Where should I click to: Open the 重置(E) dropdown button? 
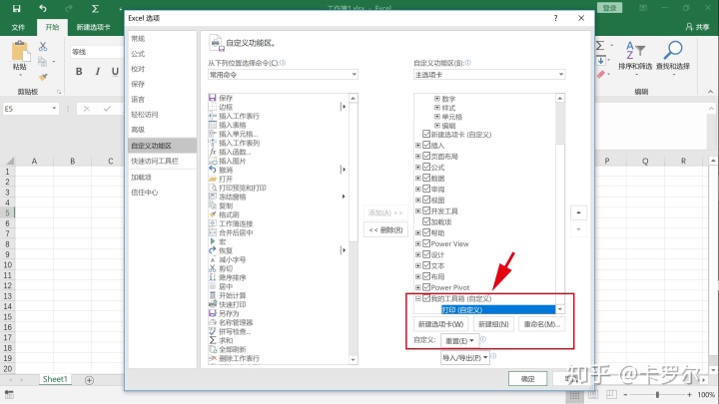[x=460, y=341]
